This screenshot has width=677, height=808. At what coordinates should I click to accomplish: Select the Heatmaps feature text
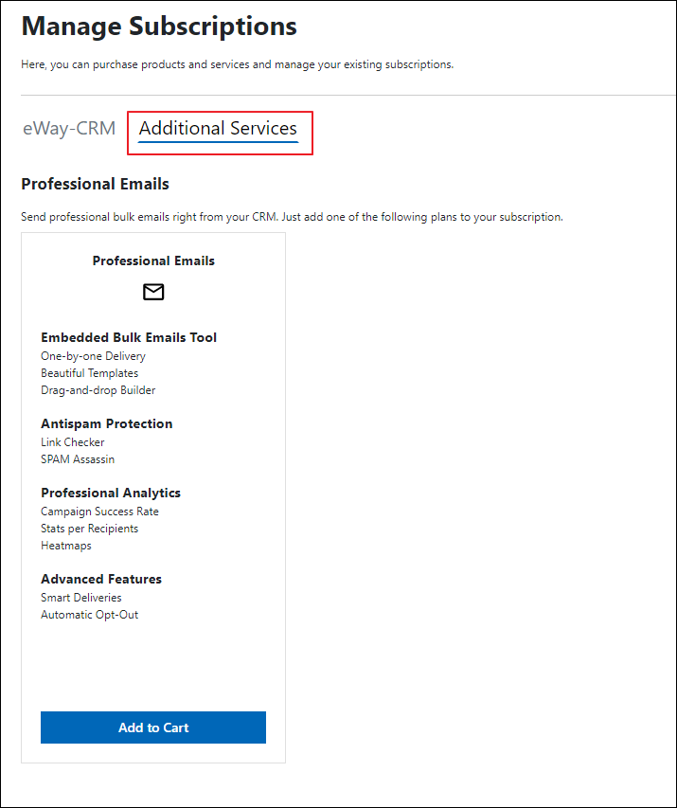[66, 546]
